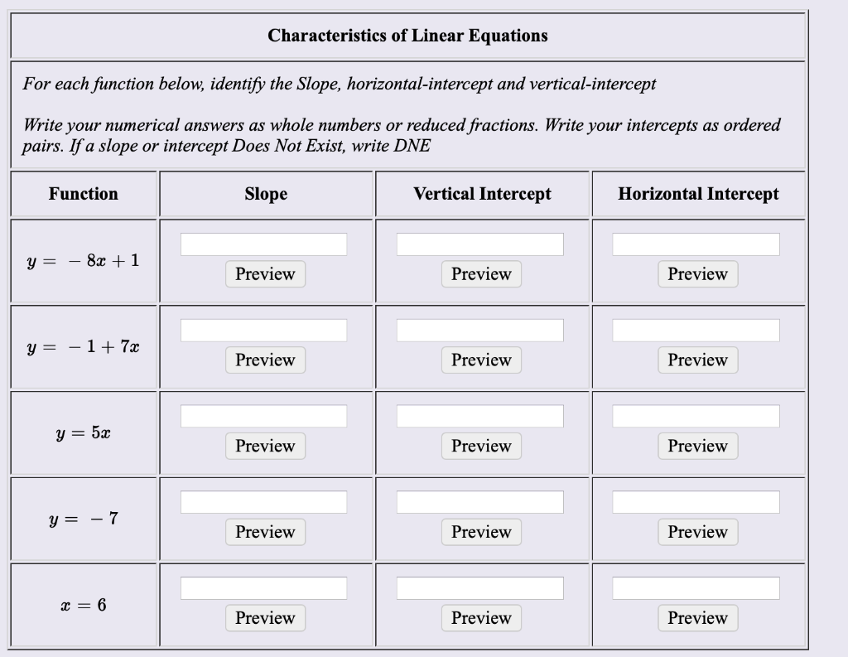848x657 pixels.
Task: Click Preview for vertical intercept of y = -8x + 1
Action: click(x=481, y=274)
